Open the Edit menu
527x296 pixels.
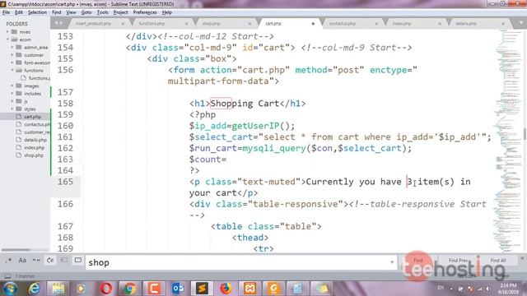[19, 12]
